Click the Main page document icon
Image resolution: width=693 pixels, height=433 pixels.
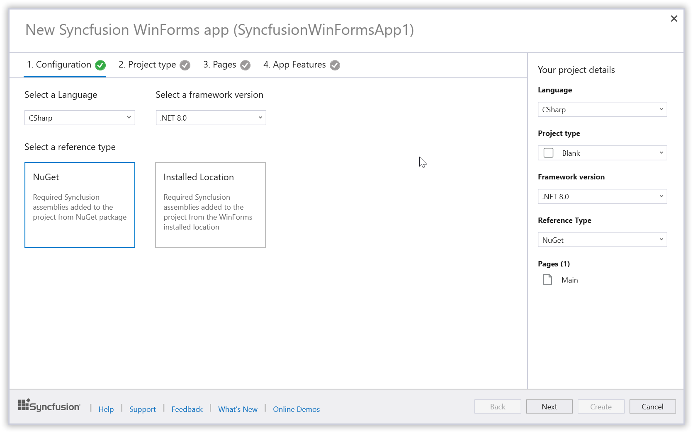coord(548,280)
